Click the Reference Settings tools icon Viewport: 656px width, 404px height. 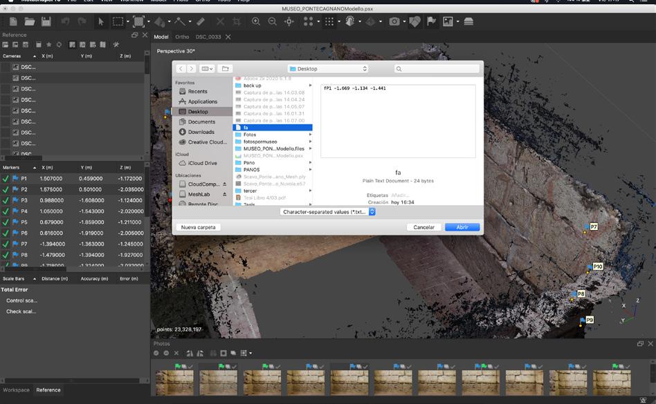116,45
